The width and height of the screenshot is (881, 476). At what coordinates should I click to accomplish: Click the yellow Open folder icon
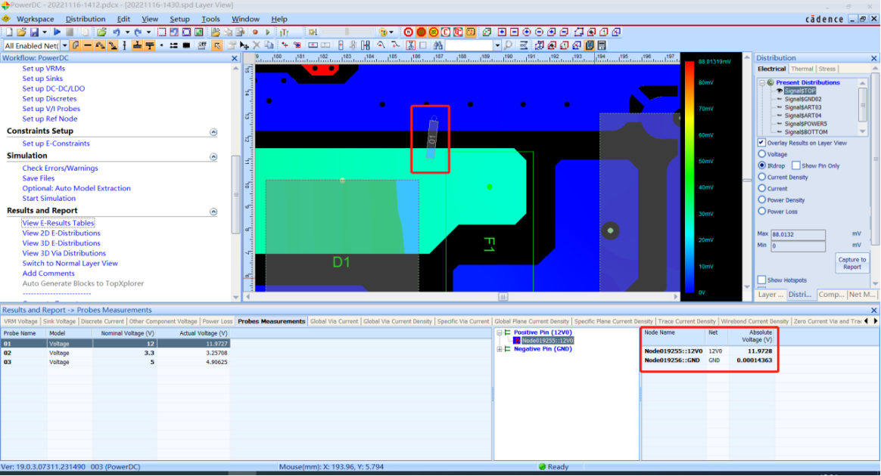[21, 32]
